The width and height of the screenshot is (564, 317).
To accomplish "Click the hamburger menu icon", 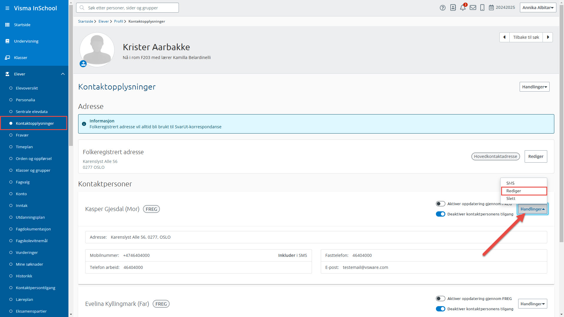I will click(7, 8).
